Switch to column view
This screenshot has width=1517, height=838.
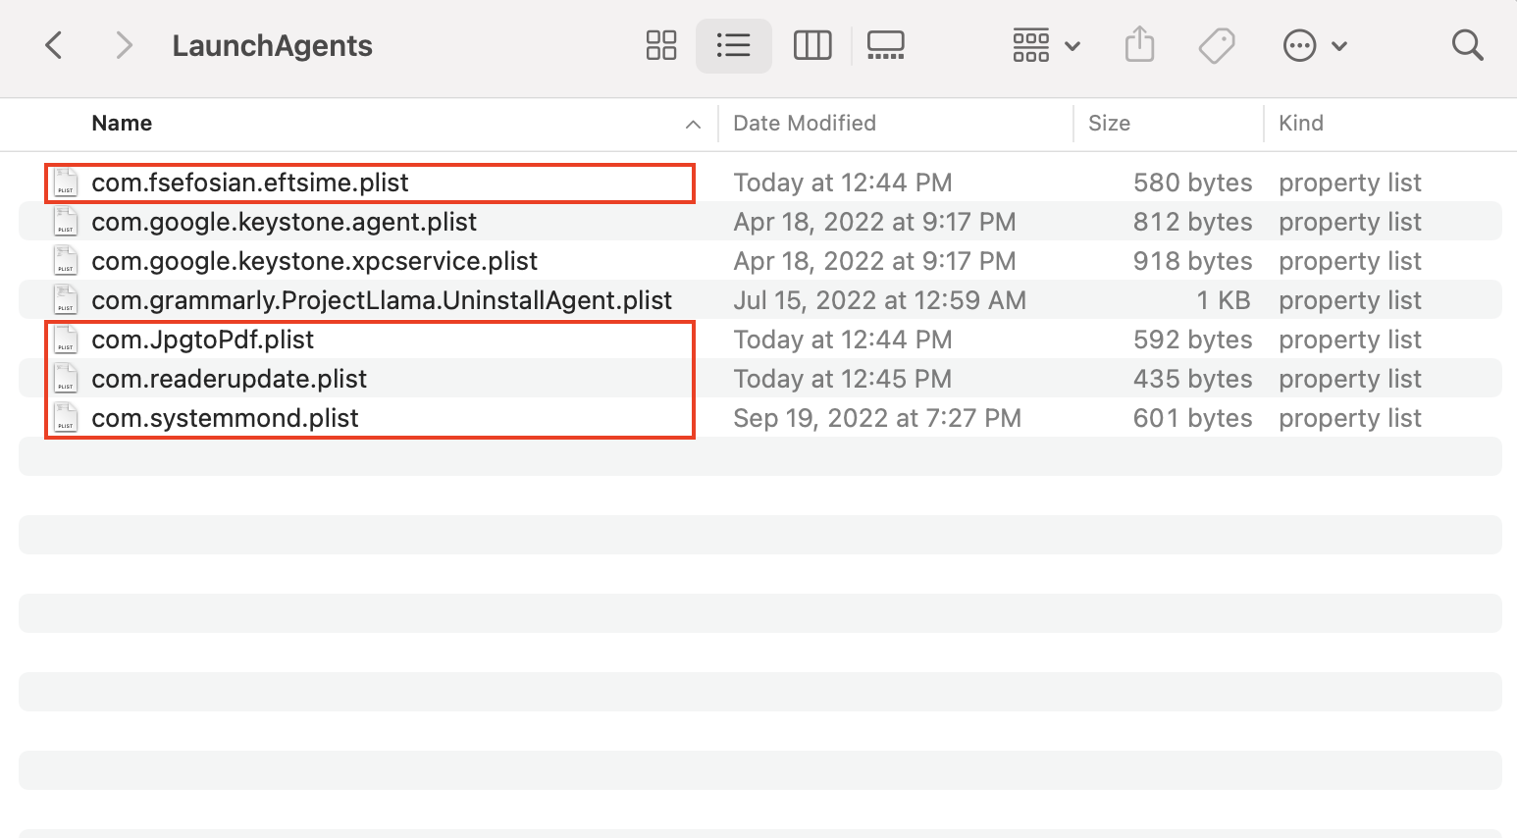pos(812,45)
